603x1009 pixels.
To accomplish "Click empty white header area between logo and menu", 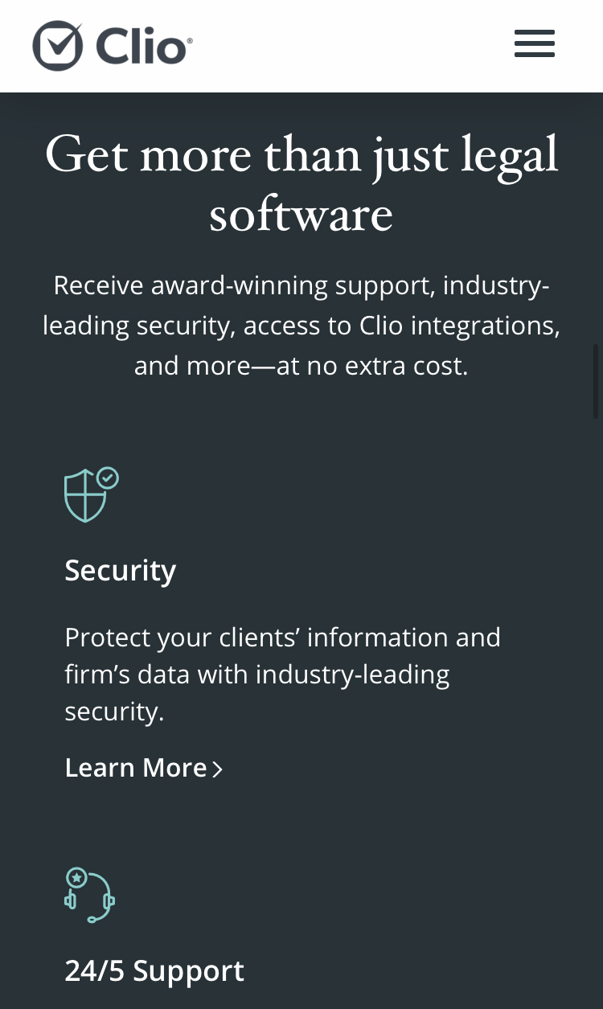I will click(354, 46).
